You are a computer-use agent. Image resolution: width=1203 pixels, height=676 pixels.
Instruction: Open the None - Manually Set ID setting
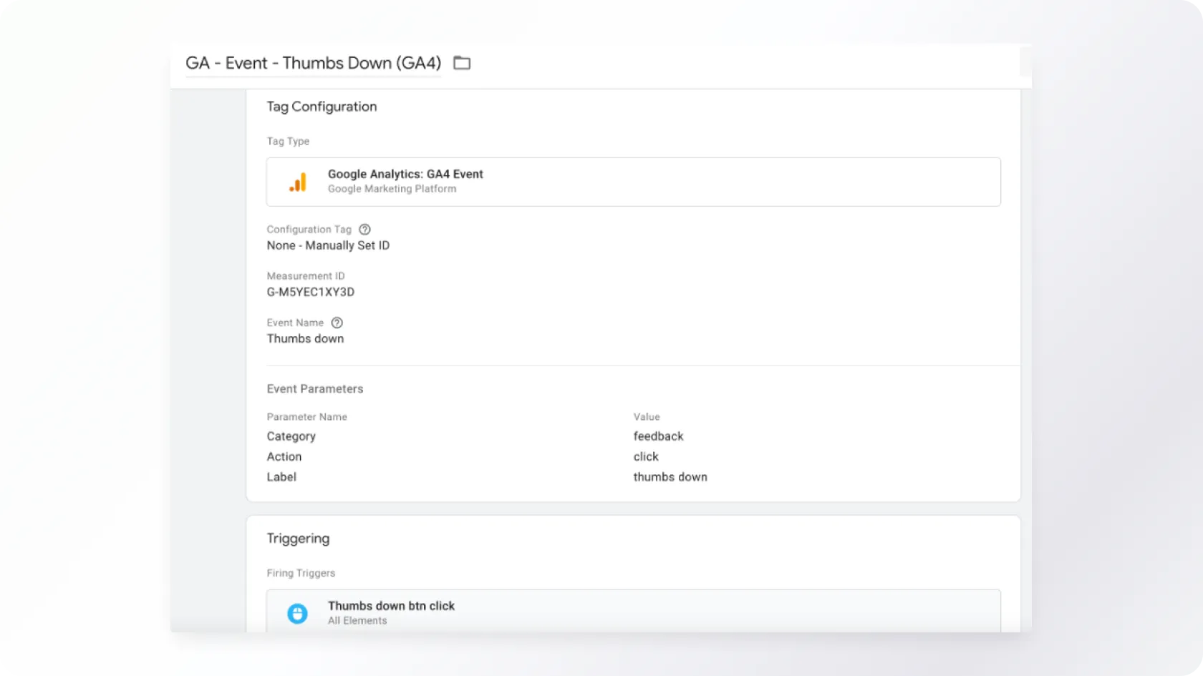click(x=328, y=245)
